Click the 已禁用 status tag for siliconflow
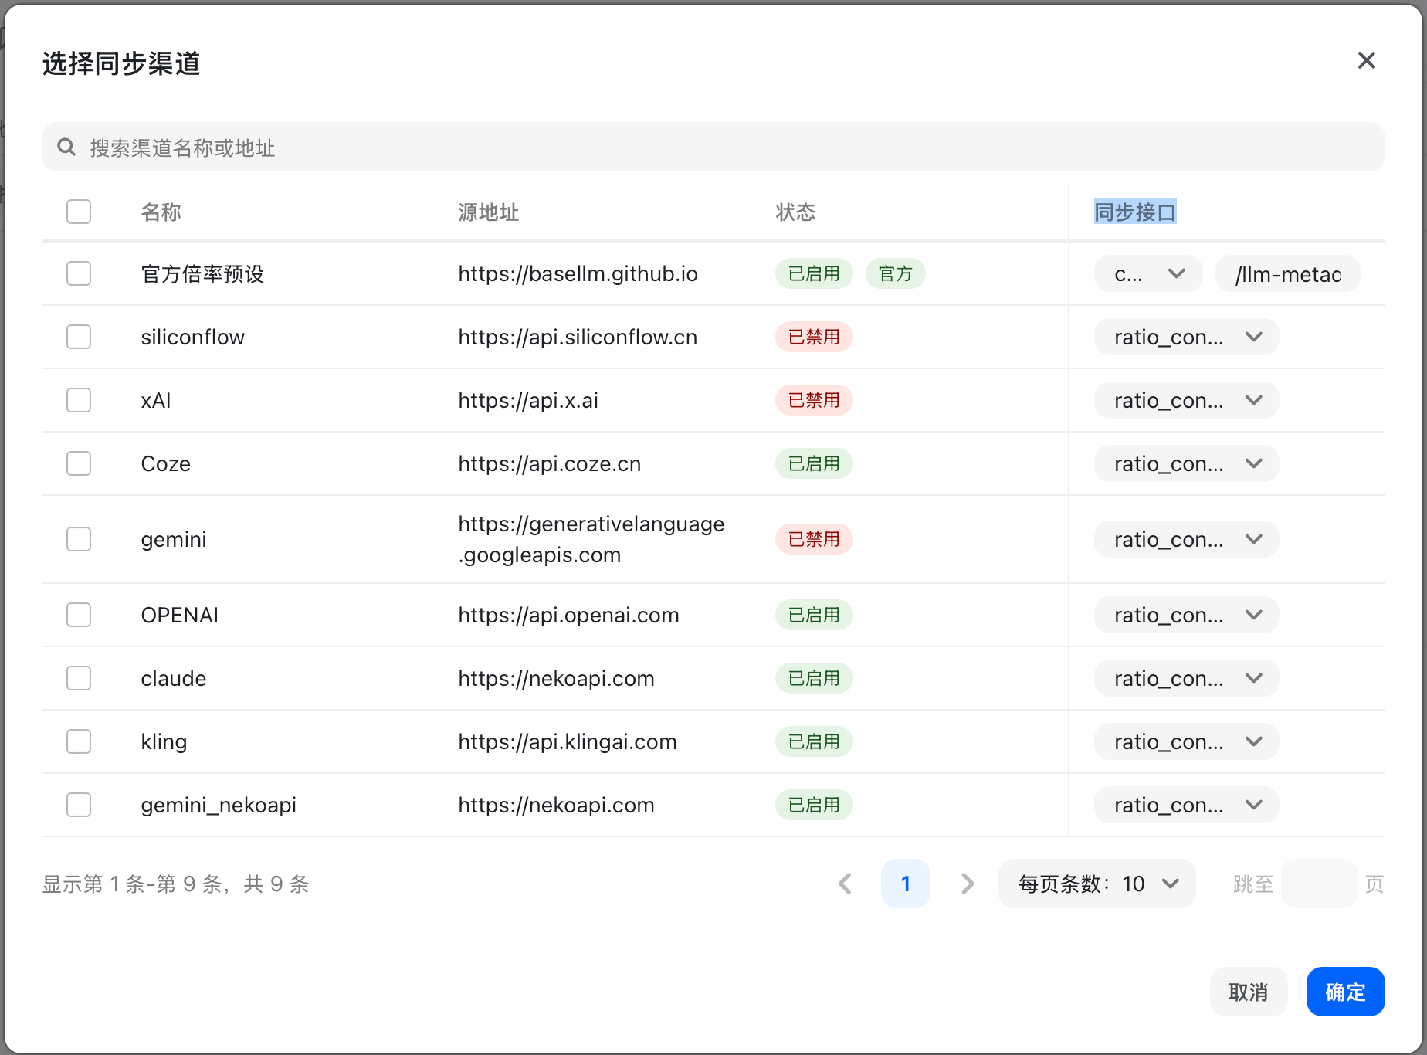Viewport: 1427px width, 1055px height. [813, 337]
